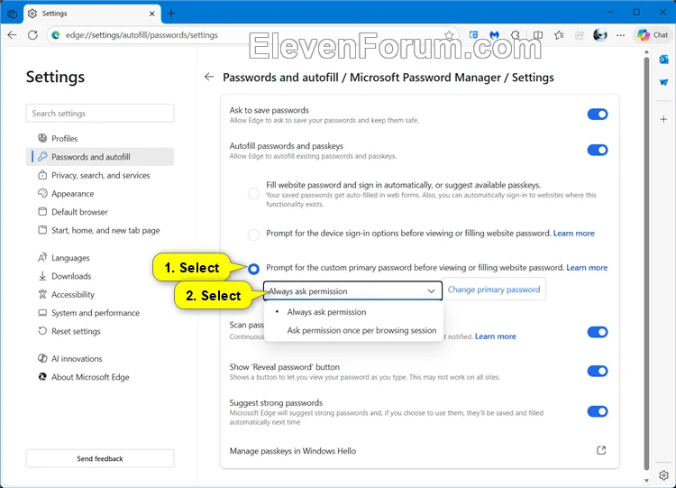
Task: Toggle the Scan passwords switch
Action: pos(598,332)
